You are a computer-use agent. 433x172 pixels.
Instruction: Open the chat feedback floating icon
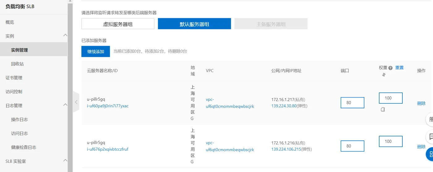pyautogui.click(x=431, y=136)
